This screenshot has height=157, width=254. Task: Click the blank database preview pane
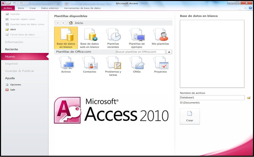pos(212,54)
